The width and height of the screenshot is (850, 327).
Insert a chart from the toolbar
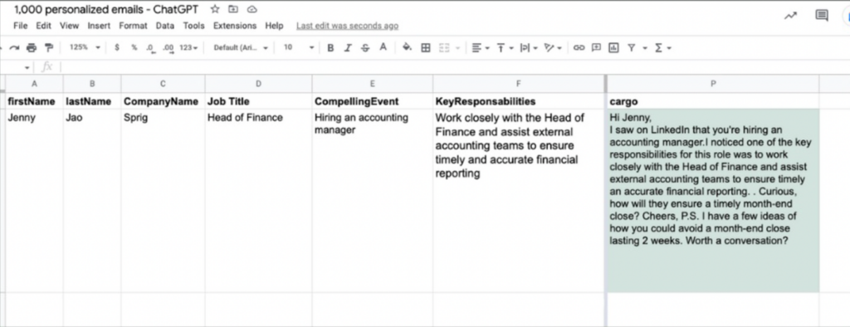click(x=613, y=47)
